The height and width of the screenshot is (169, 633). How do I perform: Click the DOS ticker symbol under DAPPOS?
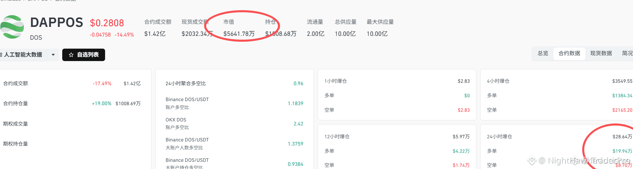pos(36,38)
